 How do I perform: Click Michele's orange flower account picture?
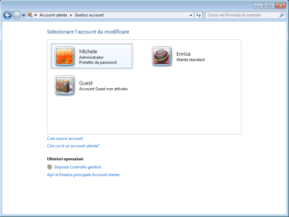[64, 56]
